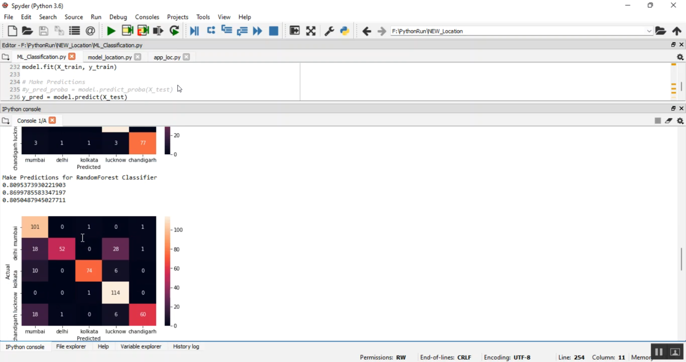Click the Run current cell icon

[x=127, y=31]
